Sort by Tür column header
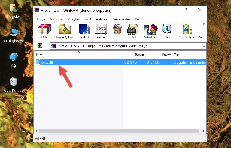The width and height of the screenshot is (231, 148). pyautogui.click(x=189, y=55)
